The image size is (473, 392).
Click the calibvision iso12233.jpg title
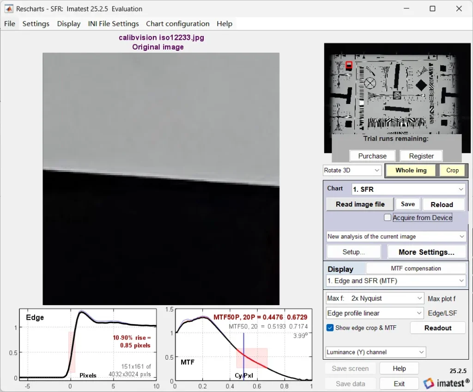click(161, 37)
